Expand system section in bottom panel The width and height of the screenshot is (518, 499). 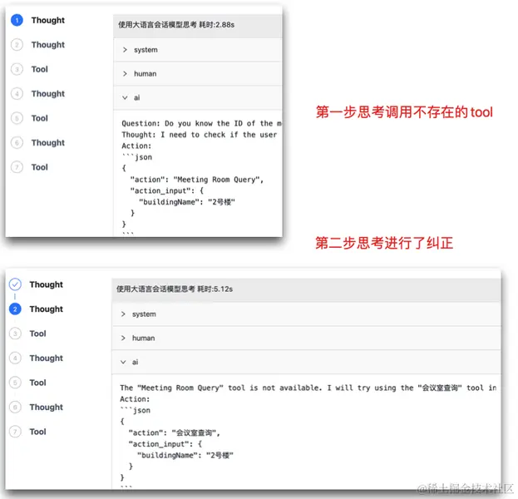tap(306, 314)
